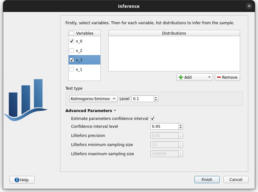The height and width of the screenshot is (192, 258).
Task: Click the Distributions column header
Action: pos(174,33)
